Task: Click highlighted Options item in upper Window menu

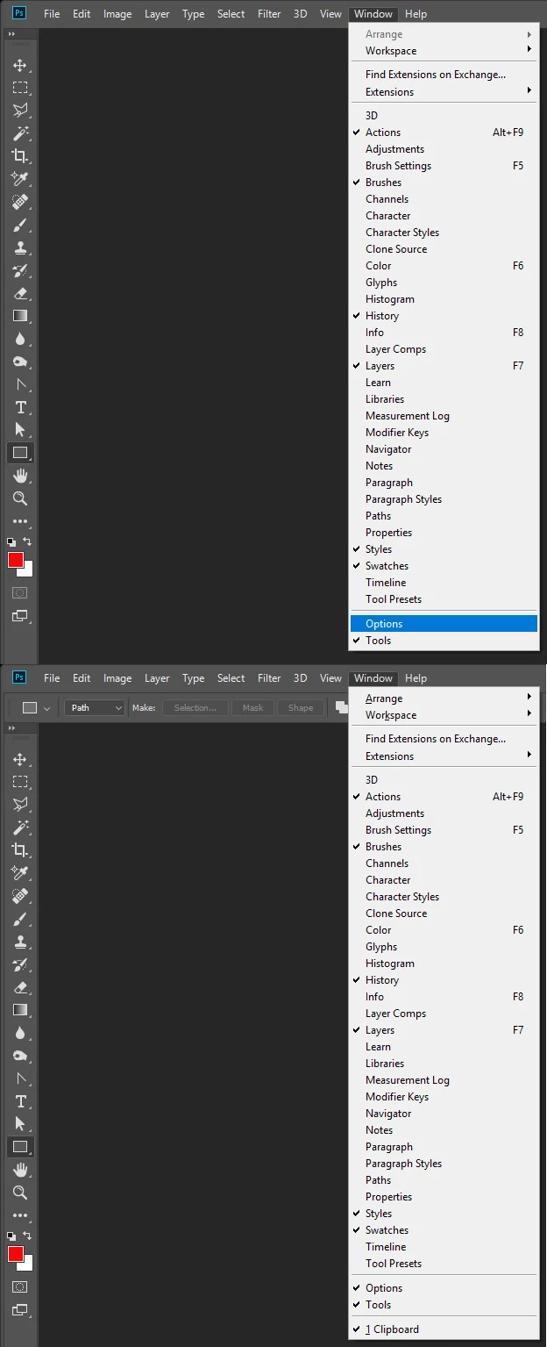Action: point(444,624)
